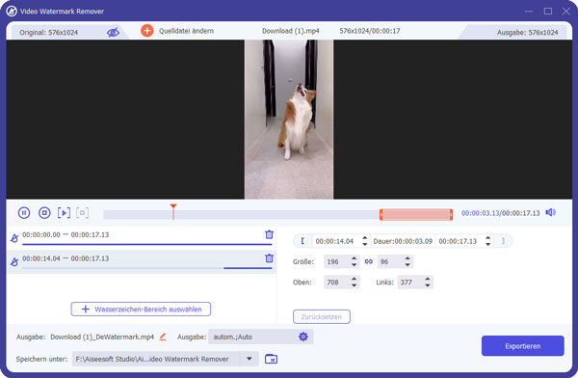
Task: Toggle the original preview eye icon
Action: click(113, 32)
